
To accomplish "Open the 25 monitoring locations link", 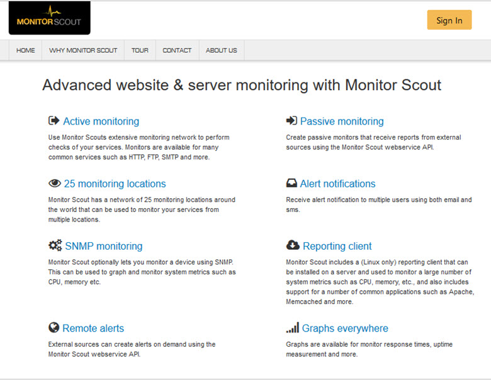I will [x=115, y=184].
